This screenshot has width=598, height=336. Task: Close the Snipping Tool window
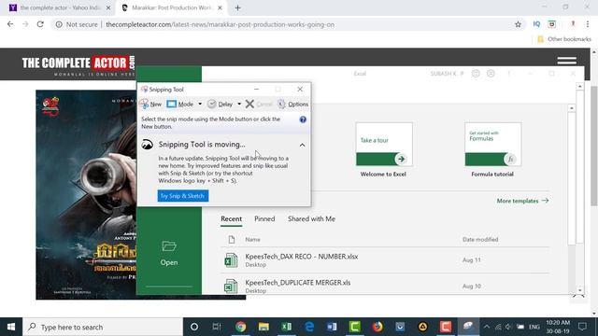pyautogui.click(x=300, y=90)
